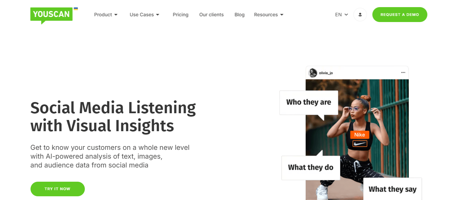456x200 pixels.
Task: Click olivia_jo's profile avatar
Action: click(x=312, y=73)
